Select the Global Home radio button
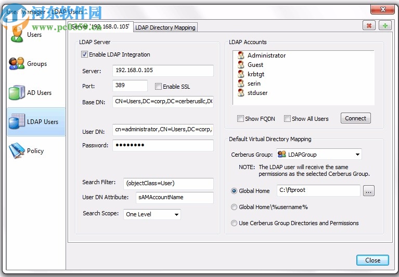The height and width of the screenshot is (277, 399). (x=234, y=191)
